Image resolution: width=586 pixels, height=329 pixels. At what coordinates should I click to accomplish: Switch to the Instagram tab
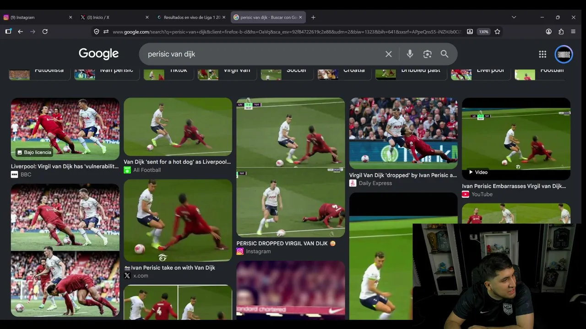coord(38,17)
